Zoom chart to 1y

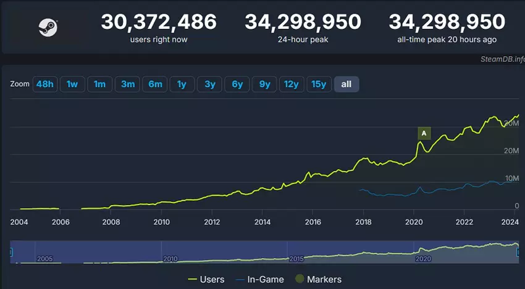pos(182,84)
